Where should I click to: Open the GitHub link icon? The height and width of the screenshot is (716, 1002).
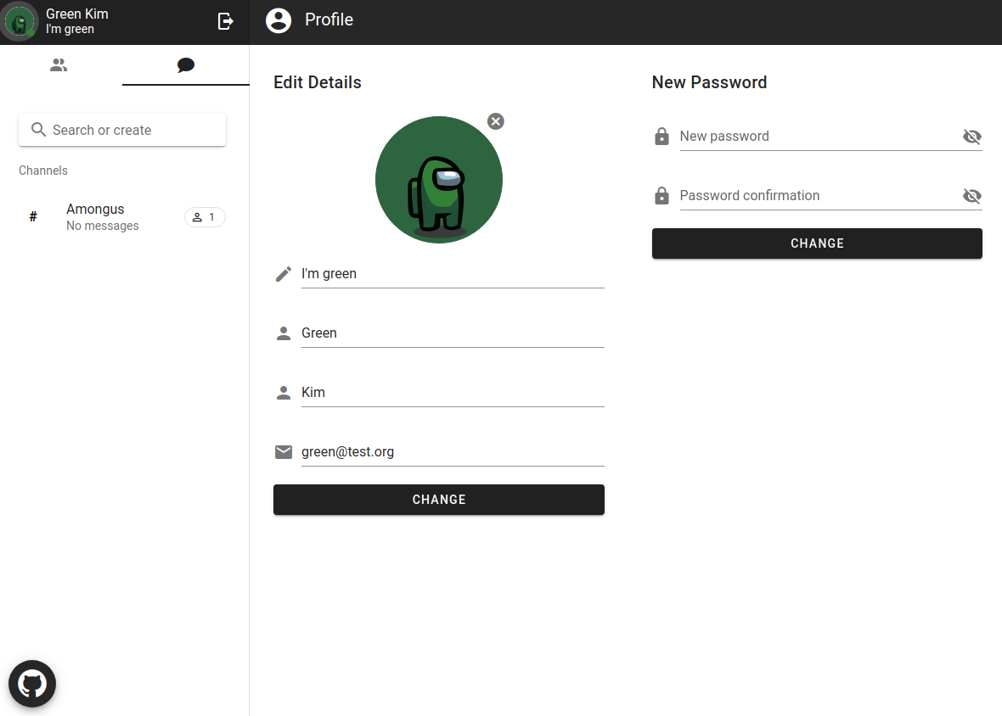32,684
